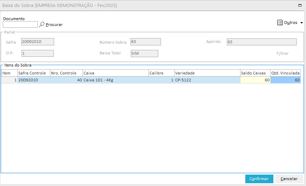Click the window maximize button
The image size is (306, 186).
coord(300,6)
